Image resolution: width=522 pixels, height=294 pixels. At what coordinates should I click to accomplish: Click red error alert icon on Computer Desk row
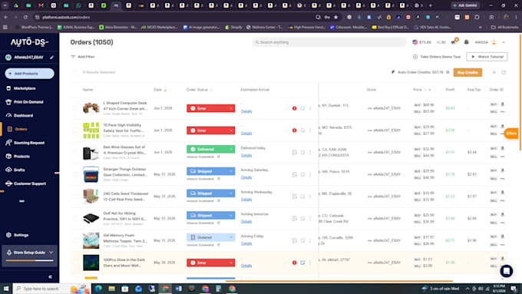(x=294, y=108)
